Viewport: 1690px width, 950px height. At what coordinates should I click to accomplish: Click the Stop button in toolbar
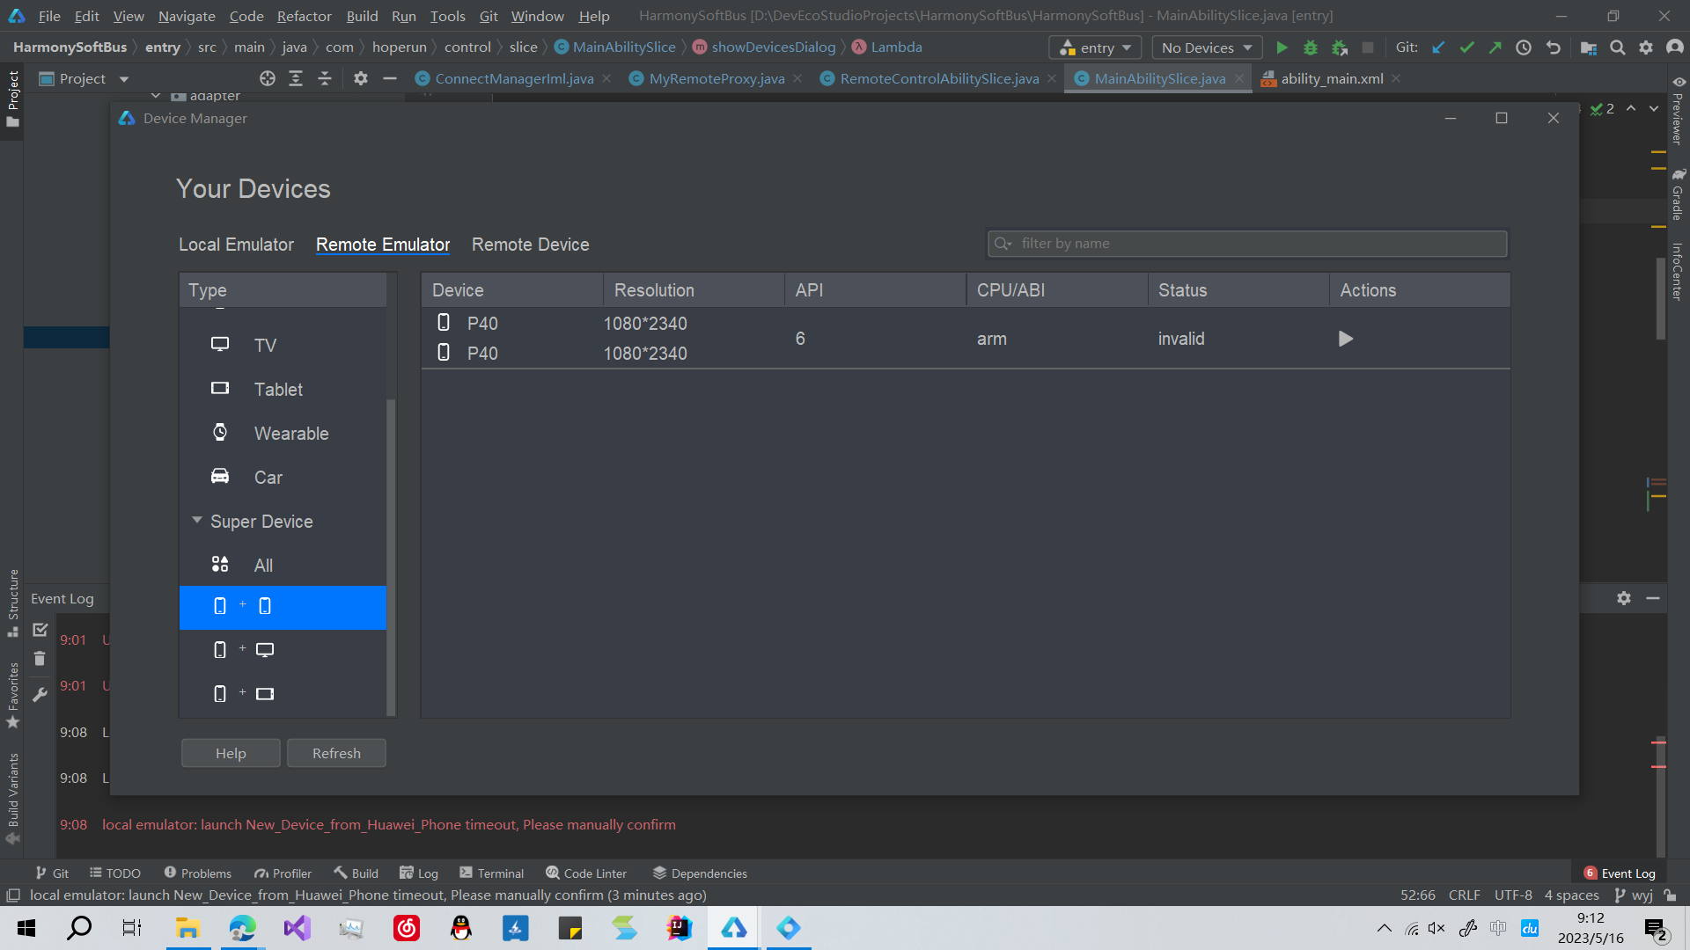click(x=1368, y=47)
